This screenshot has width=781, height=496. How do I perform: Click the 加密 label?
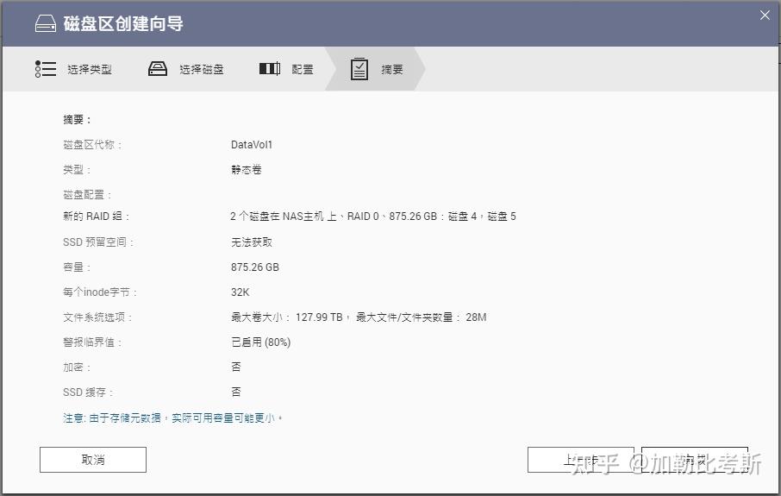tap(77, 367)
